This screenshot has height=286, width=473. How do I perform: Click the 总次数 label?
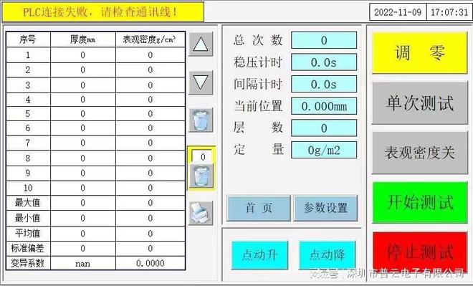258,40
